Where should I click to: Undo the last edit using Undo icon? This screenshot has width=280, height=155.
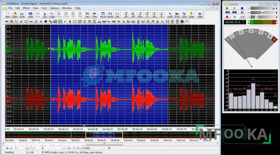30,14
